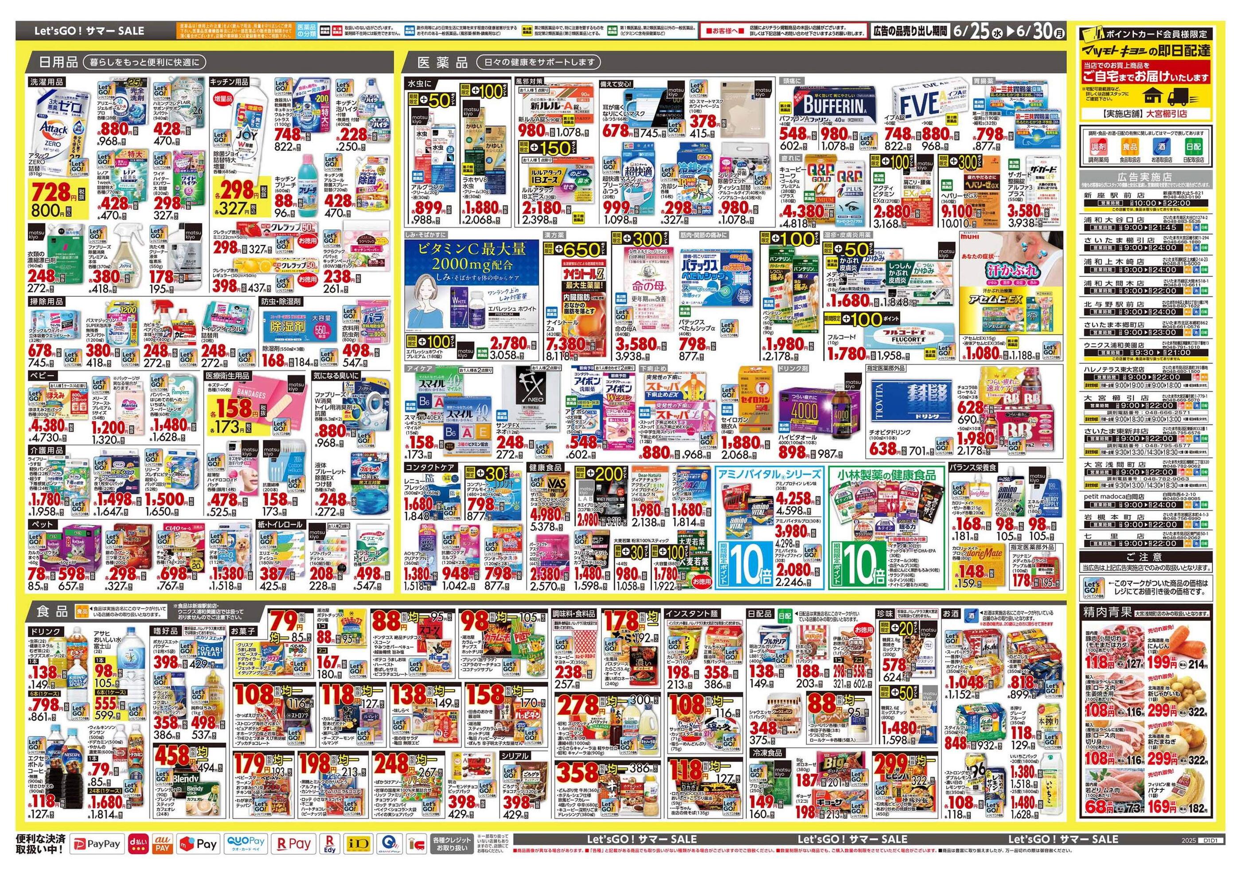Click the 防虫・除湿剤 category label
1241x872 pixels.
[281, 301]
